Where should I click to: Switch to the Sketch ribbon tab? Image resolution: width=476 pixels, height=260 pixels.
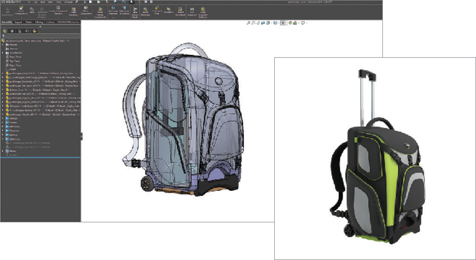click(29, 22)
